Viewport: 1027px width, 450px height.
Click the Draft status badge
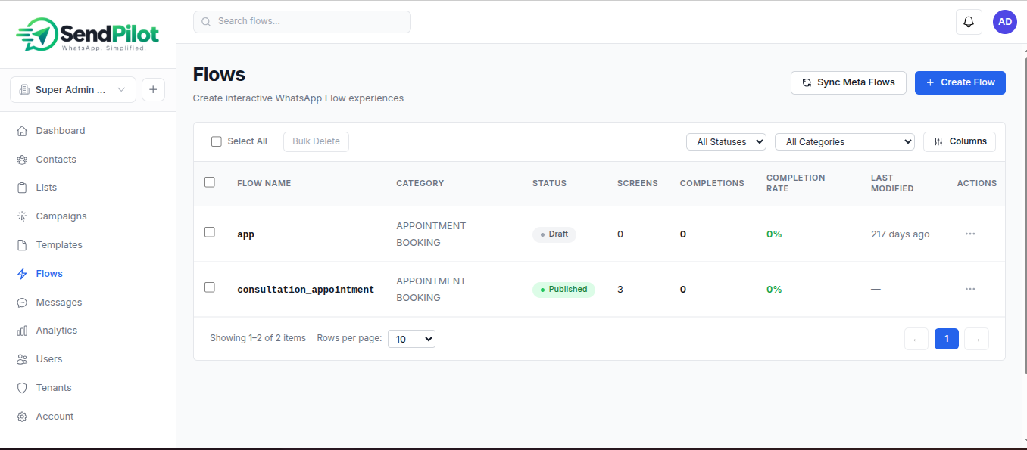click(554, 234)
